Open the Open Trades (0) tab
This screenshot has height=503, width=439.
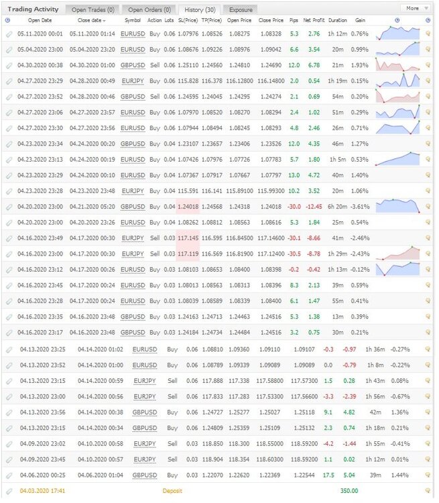(x=92, y=9)
